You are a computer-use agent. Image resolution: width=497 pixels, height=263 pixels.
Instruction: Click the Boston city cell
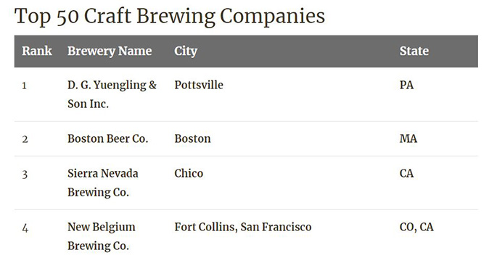tap(192, 138)
